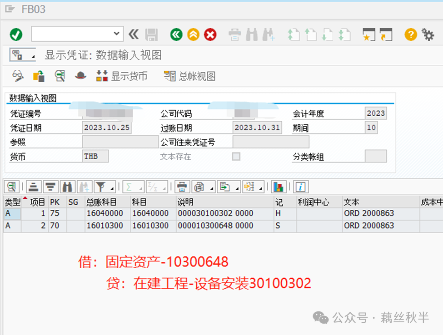Click the 凭证日期 field 2023.10.25
443x335 pixels.
107,128
